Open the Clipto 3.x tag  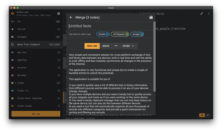(x=36, y=91)
